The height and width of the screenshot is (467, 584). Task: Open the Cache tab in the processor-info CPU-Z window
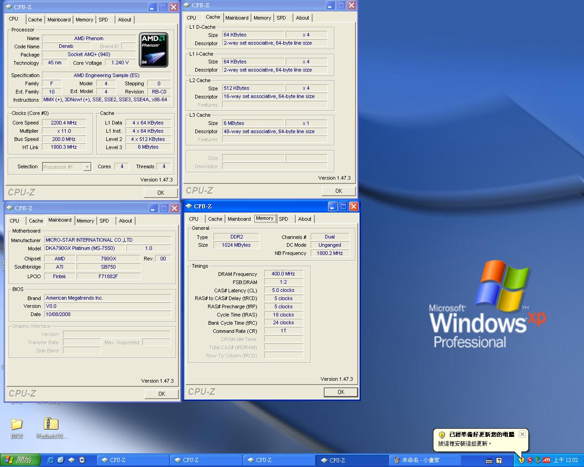35,20
